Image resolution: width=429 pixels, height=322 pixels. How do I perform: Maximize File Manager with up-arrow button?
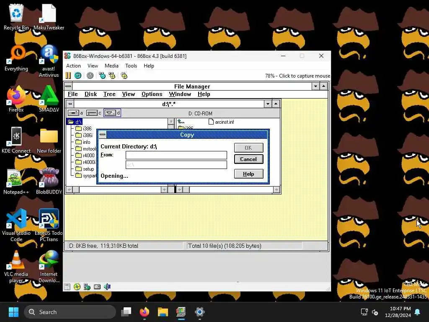(x=324, y=86)
